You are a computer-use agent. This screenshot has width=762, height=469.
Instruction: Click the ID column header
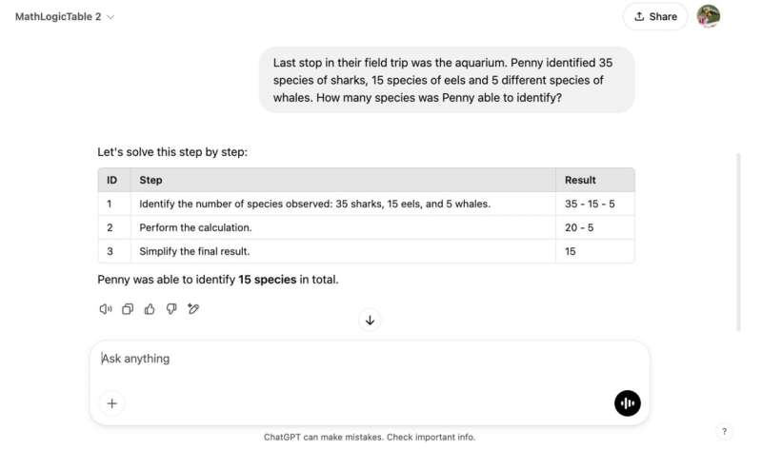(111, 180)
